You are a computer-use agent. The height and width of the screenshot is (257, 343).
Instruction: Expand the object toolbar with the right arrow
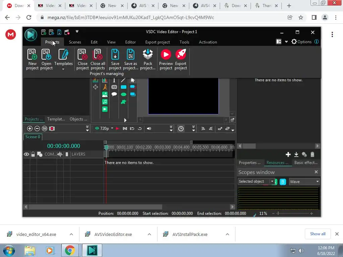click(125, 120)
